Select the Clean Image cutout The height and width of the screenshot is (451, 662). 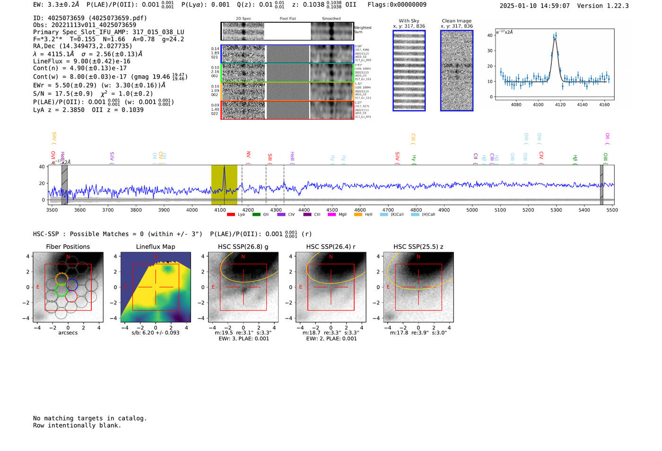click(457, 71)
